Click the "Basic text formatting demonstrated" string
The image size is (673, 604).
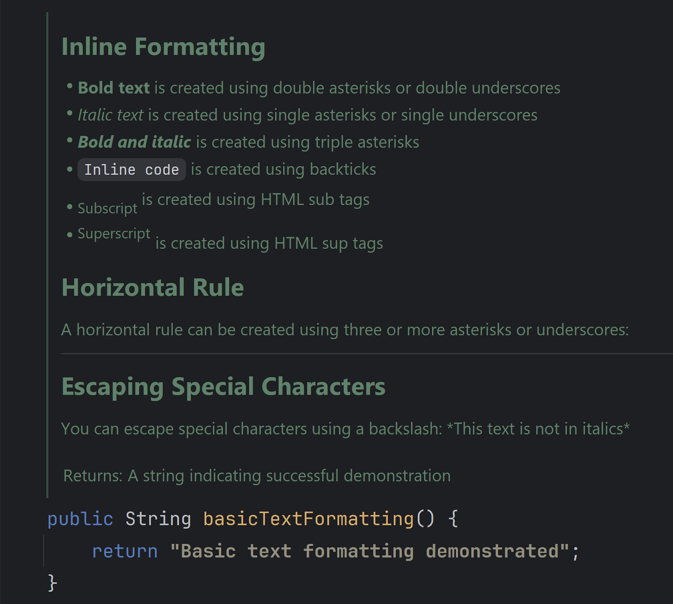point(370,551)
